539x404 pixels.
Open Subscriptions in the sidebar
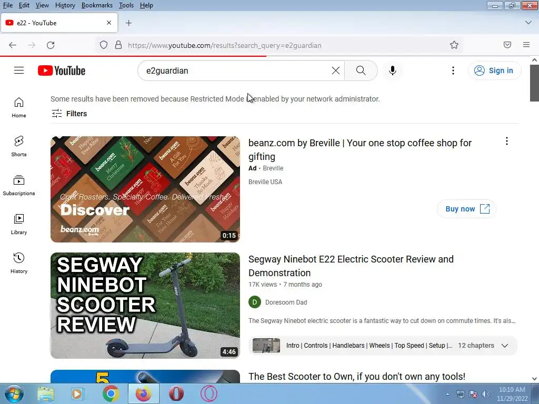19,185
